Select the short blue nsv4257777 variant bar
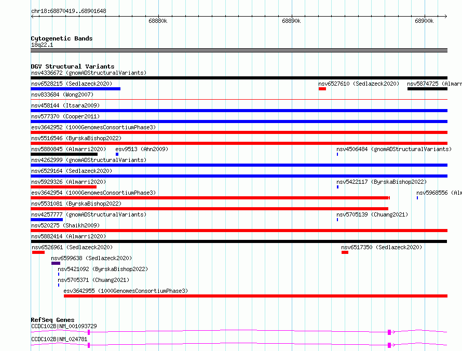462x351 pixels. point(47,220)
